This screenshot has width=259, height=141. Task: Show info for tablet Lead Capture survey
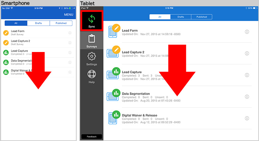(247, 75)
